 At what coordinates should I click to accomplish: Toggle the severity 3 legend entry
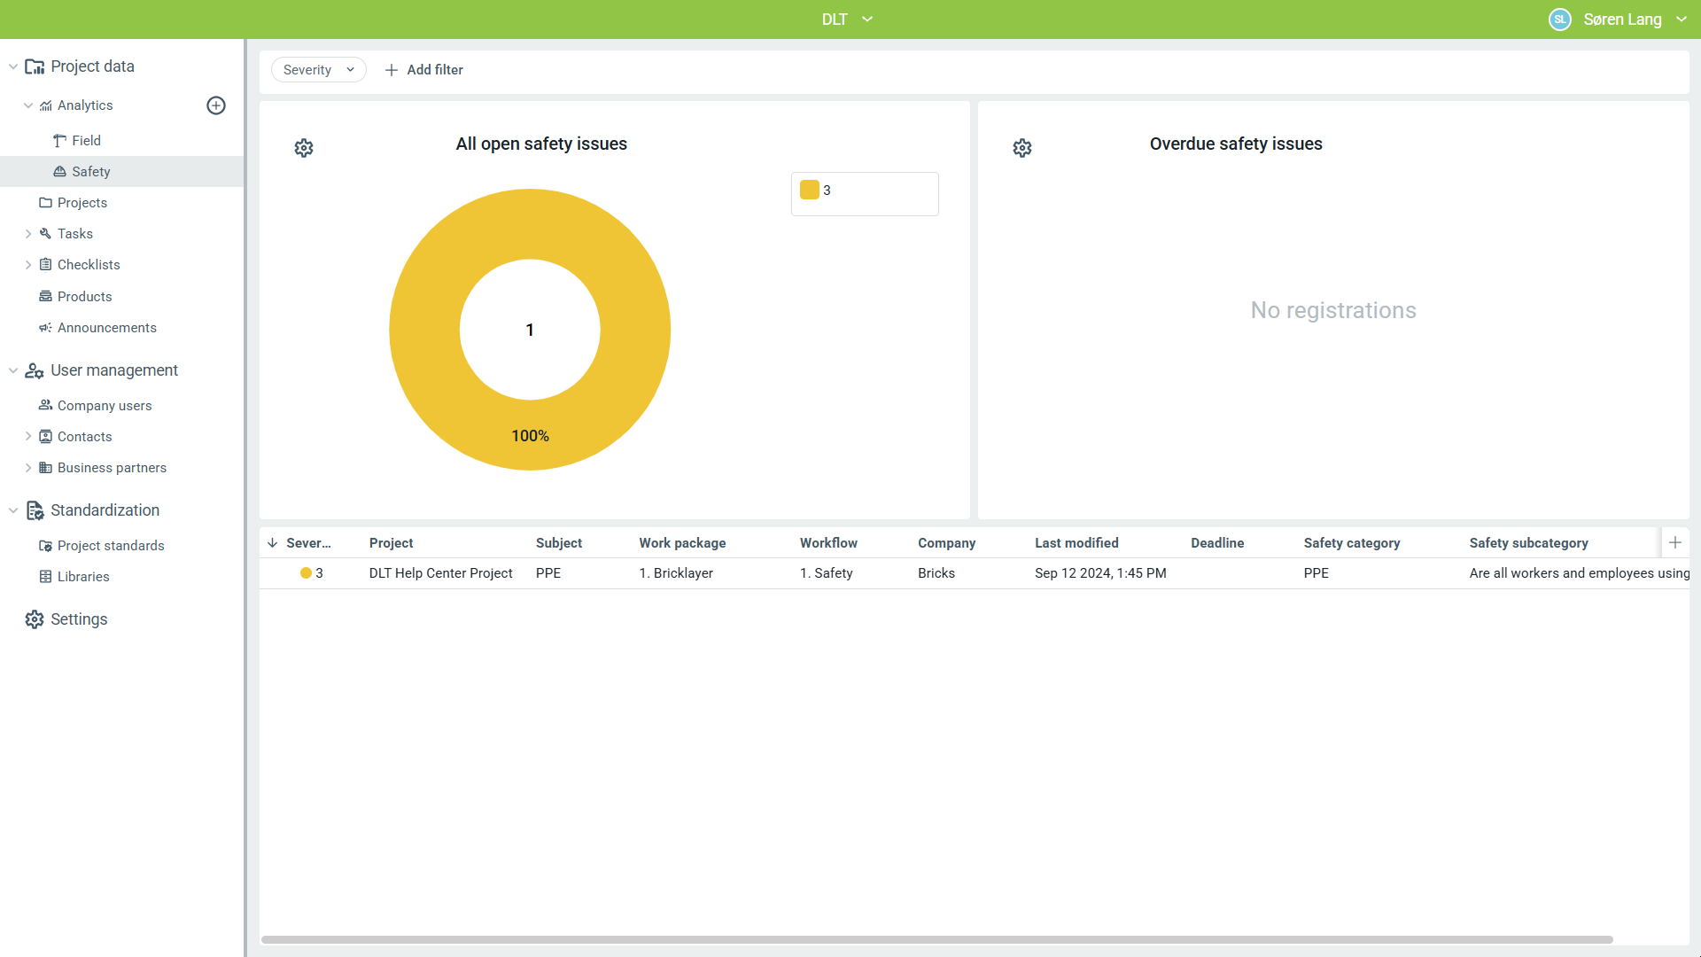click(x=816, y=191)
